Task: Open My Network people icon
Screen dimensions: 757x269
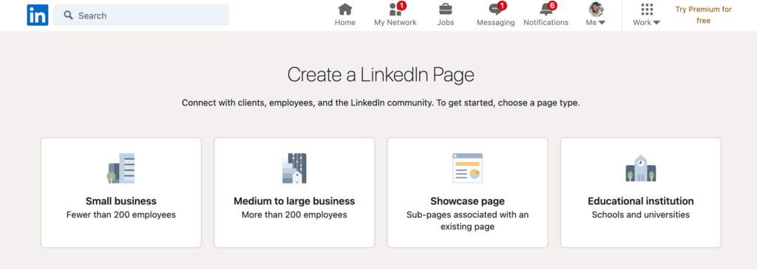Action: 396,9
